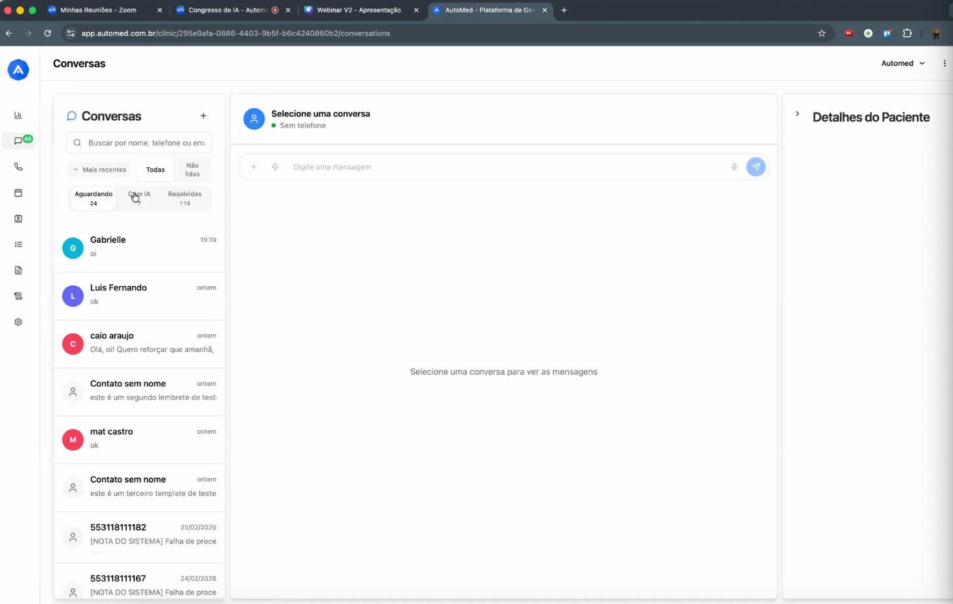Click the attachment plus icon in message bar
This screenshot has height=604, width=953.
coord(253,167)
